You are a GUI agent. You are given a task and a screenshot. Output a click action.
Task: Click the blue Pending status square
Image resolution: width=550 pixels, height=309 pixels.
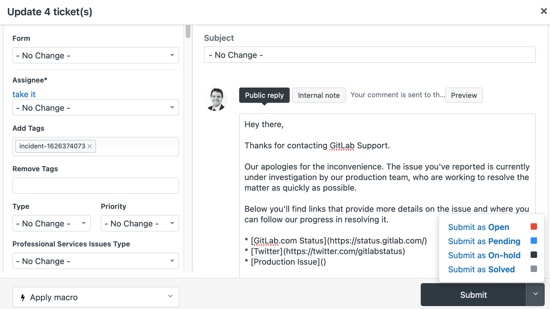tap(534, 241)
